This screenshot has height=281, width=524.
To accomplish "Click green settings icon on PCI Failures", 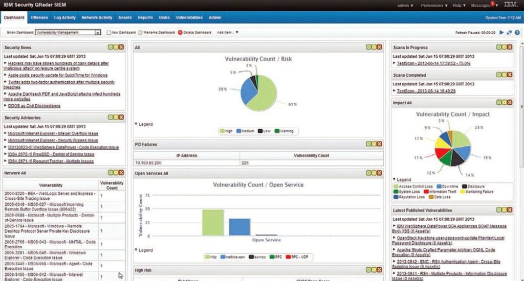I will [x=368, y=144].
